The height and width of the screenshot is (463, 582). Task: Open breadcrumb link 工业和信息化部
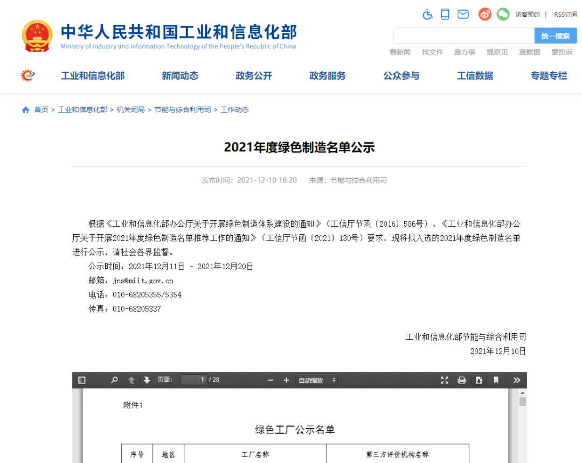(x=82, y=110)
